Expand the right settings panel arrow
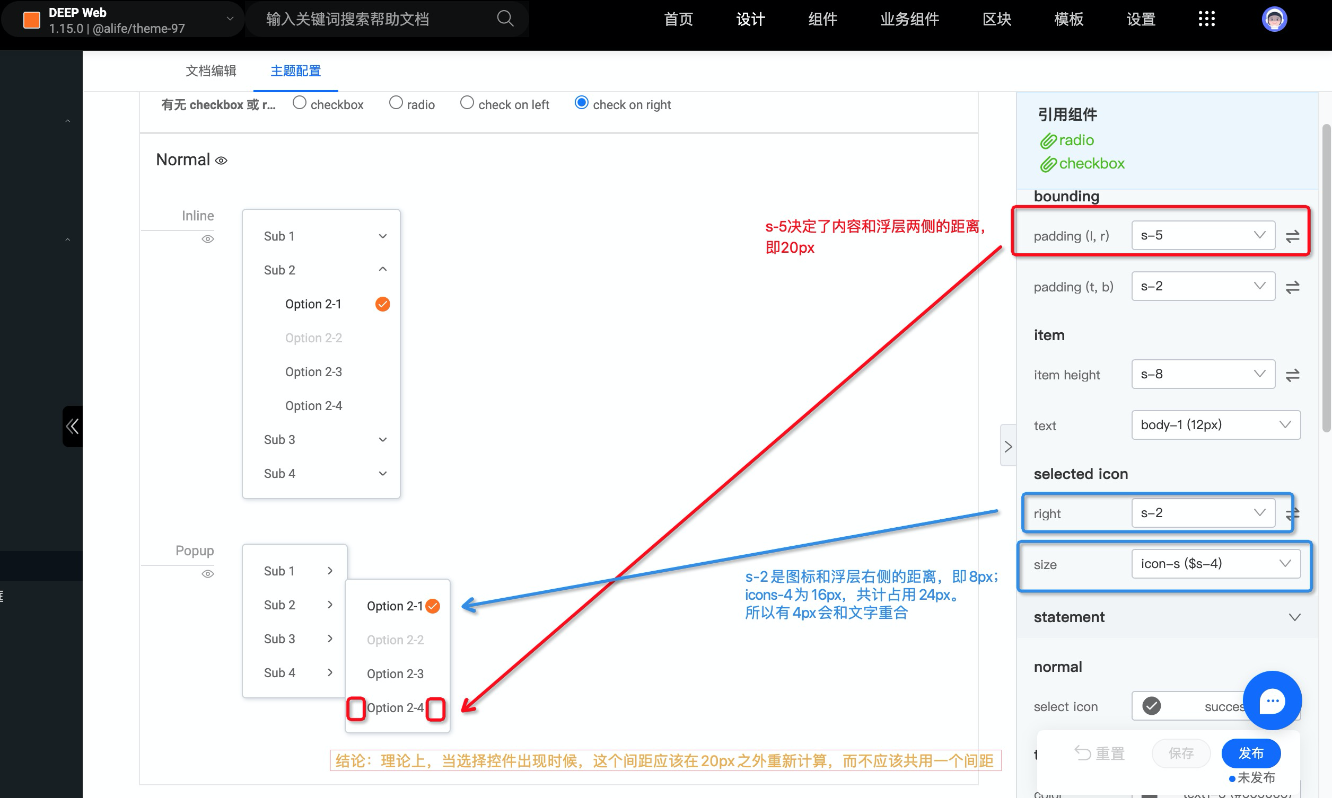 [x=1007, y=446]
